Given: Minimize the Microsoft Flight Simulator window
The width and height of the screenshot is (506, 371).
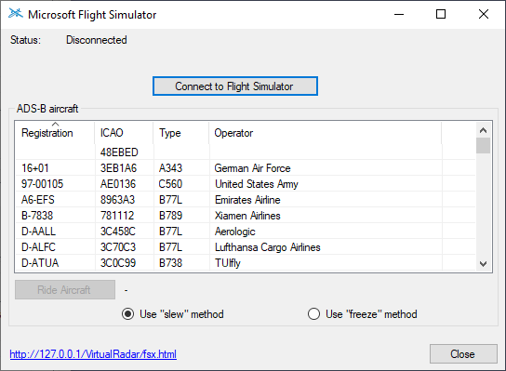Looking at the screenshot, I should click(x=399, y=14).
